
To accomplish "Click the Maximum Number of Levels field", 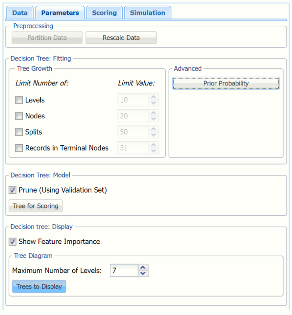I will [124, 271].
